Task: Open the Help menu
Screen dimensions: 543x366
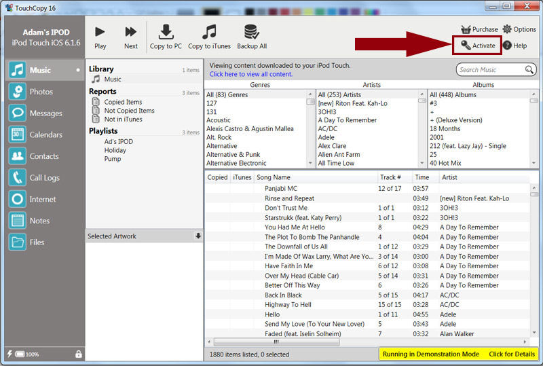Action: (515, 45)
